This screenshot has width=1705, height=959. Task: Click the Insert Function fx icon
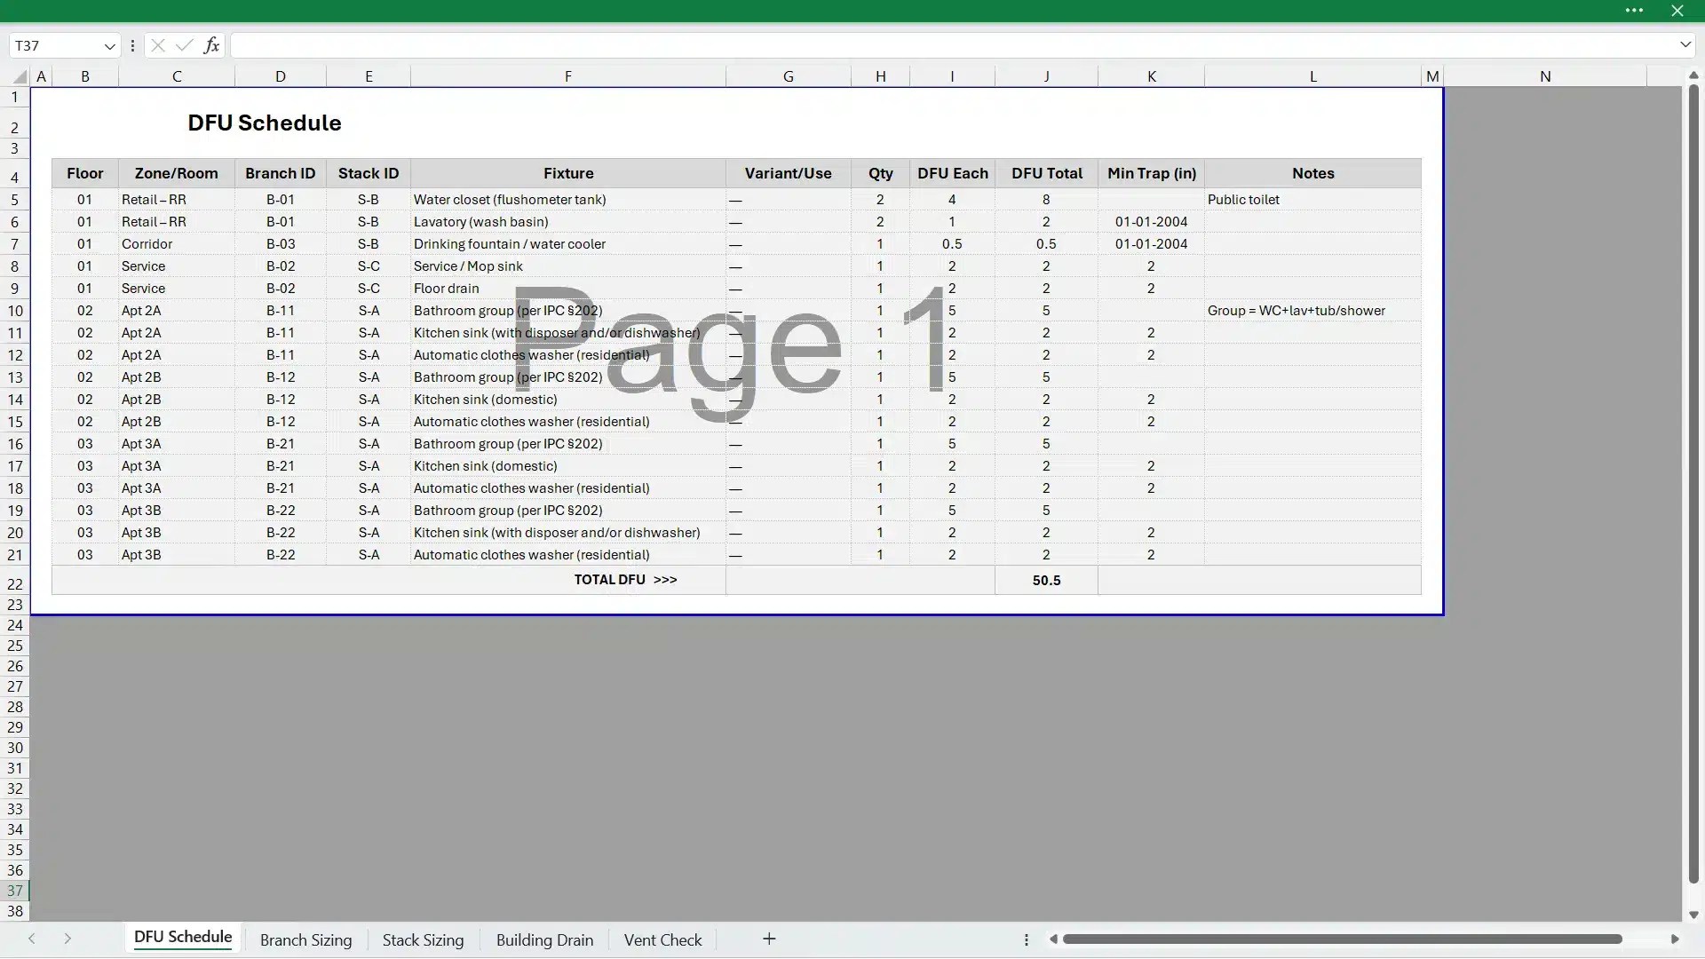(211, 45)
